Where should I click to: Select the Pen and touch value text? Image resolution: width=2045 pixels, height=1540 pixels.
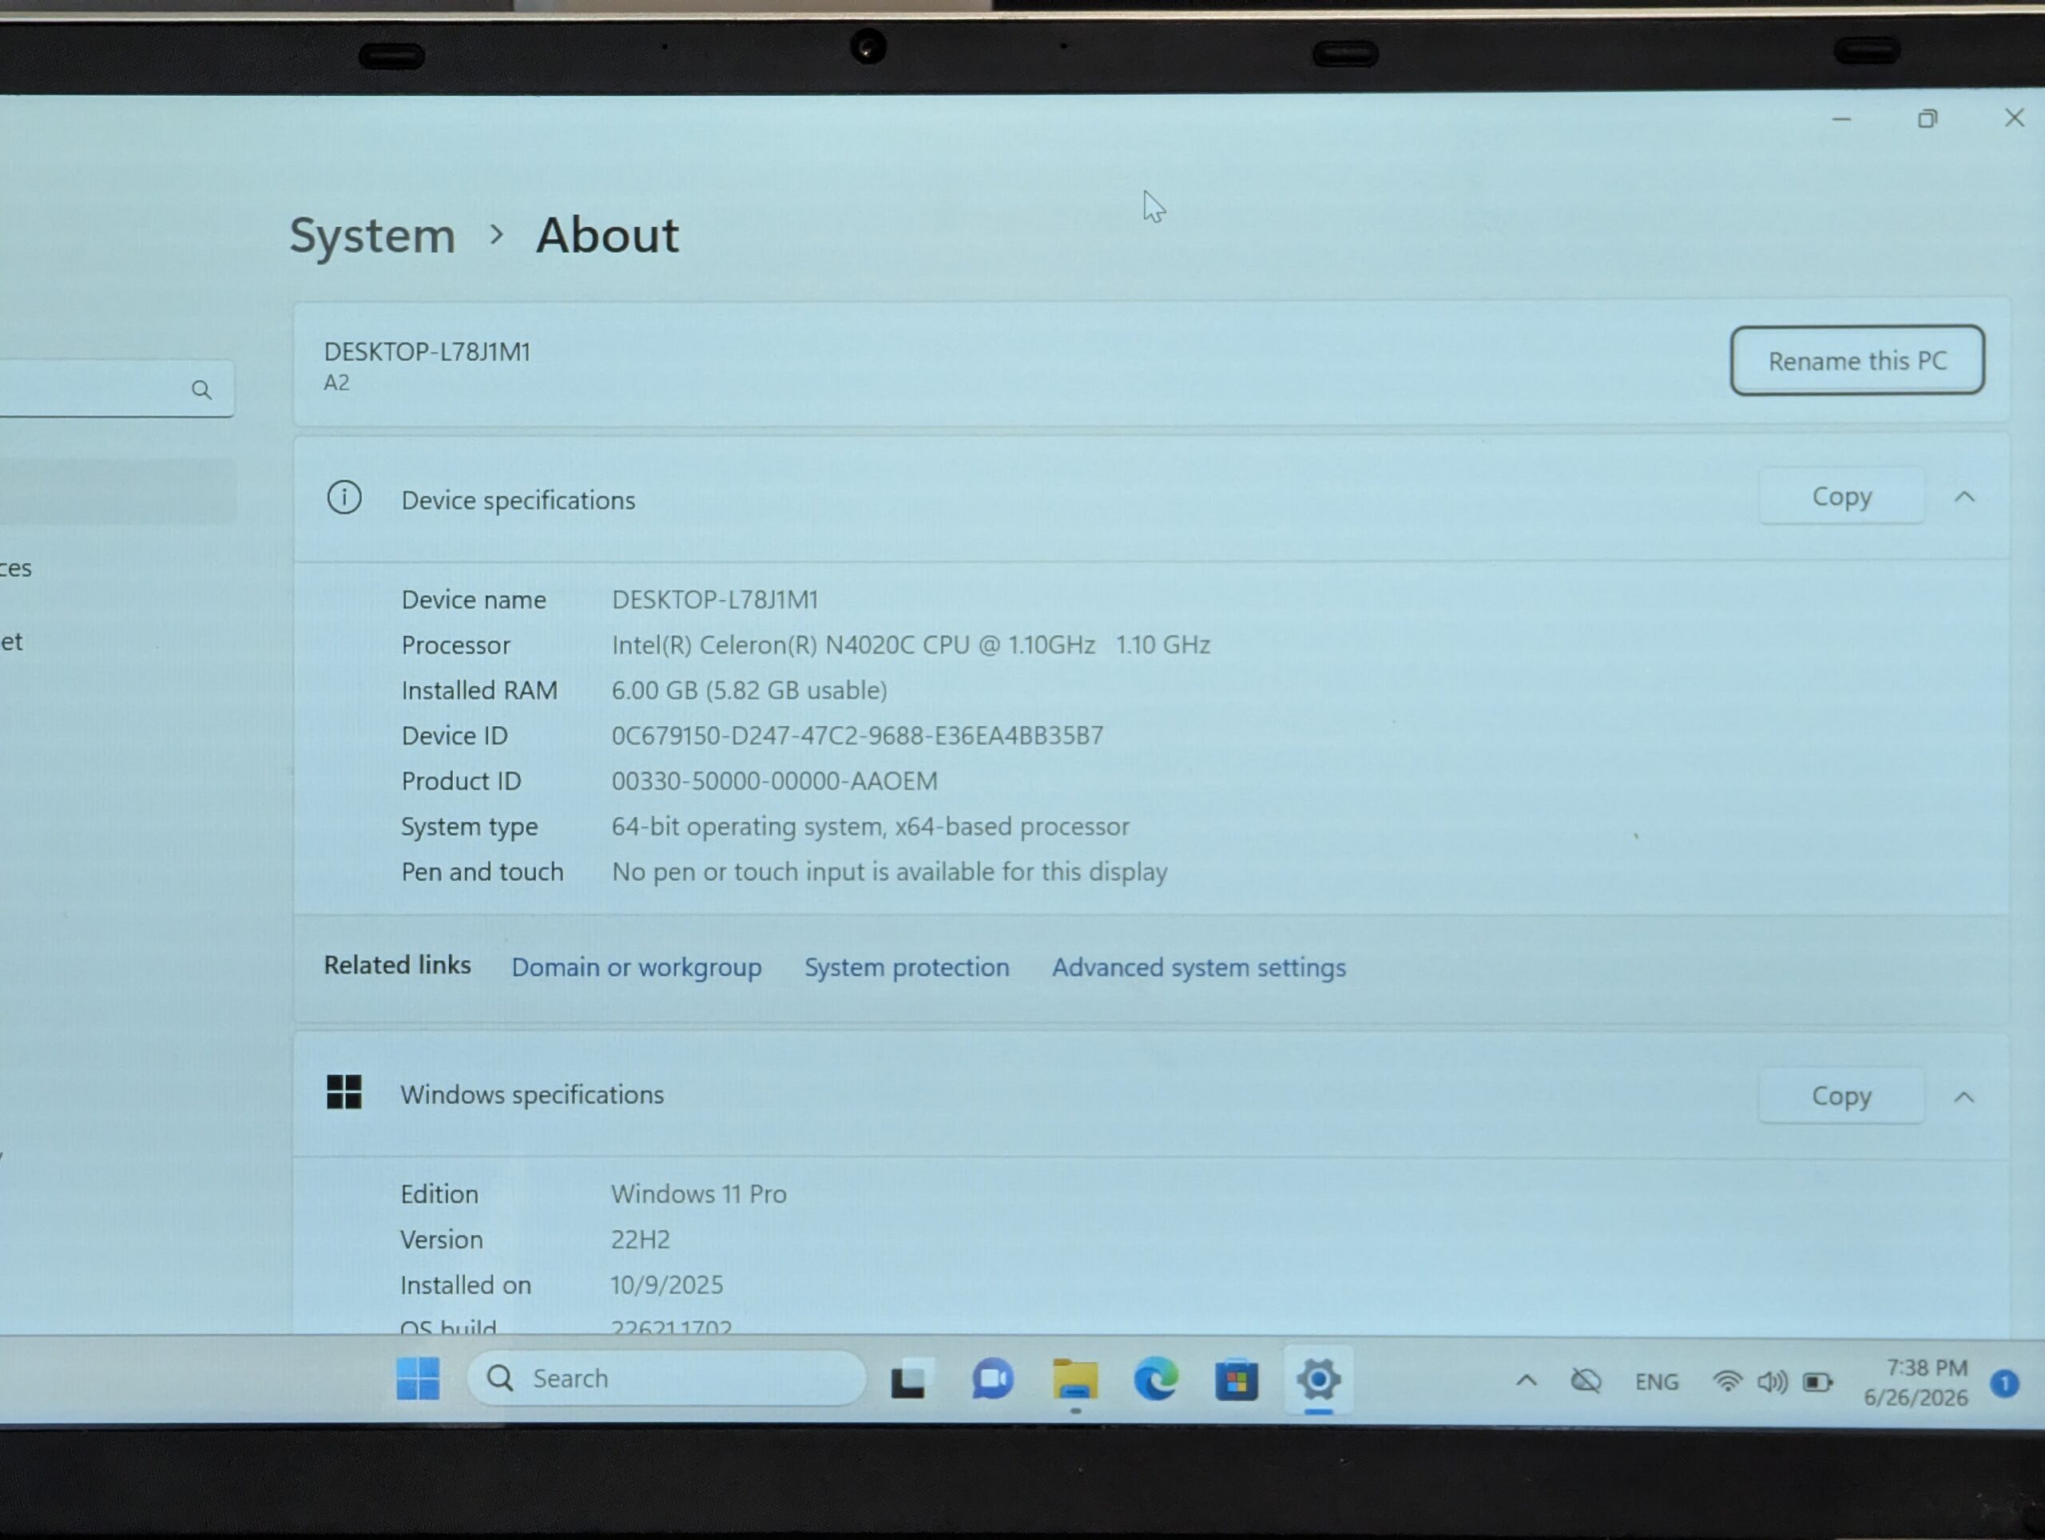(889, 871)
